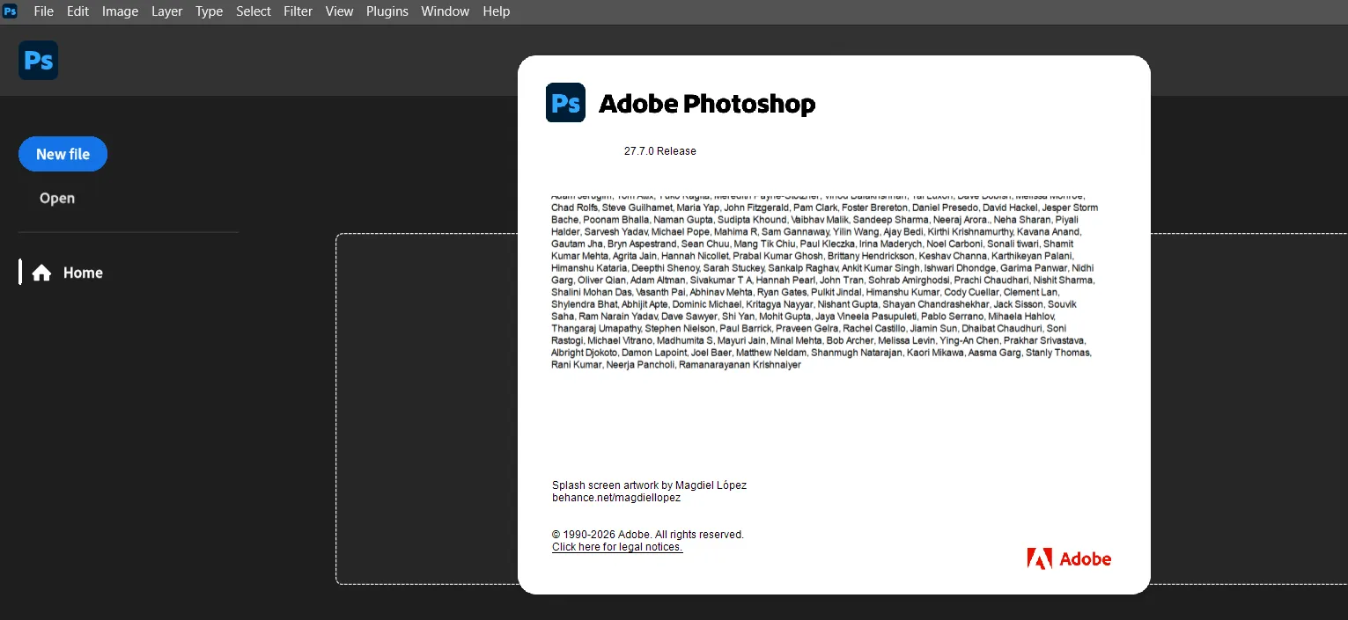Open the Help menu
The width and height of the screenshot is (1348, 620).
point(497,11)
